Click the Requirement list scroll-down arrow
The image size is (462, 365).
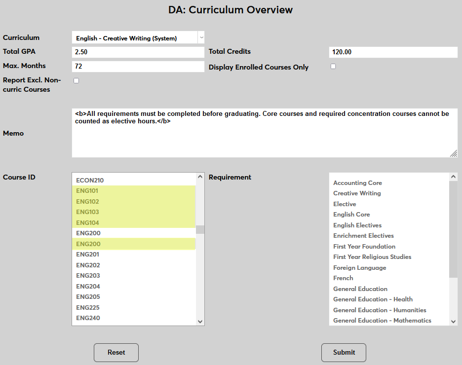coord(454,321)
